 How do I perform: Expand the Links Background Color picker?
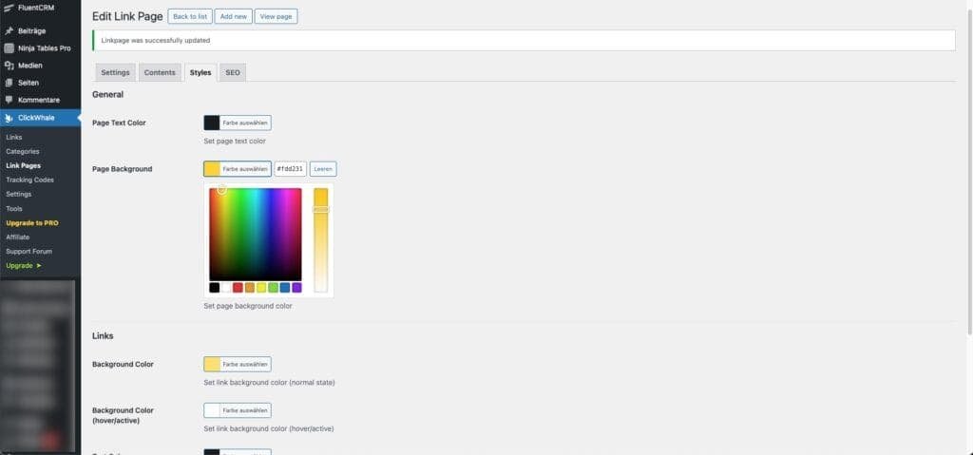point(238,364)
